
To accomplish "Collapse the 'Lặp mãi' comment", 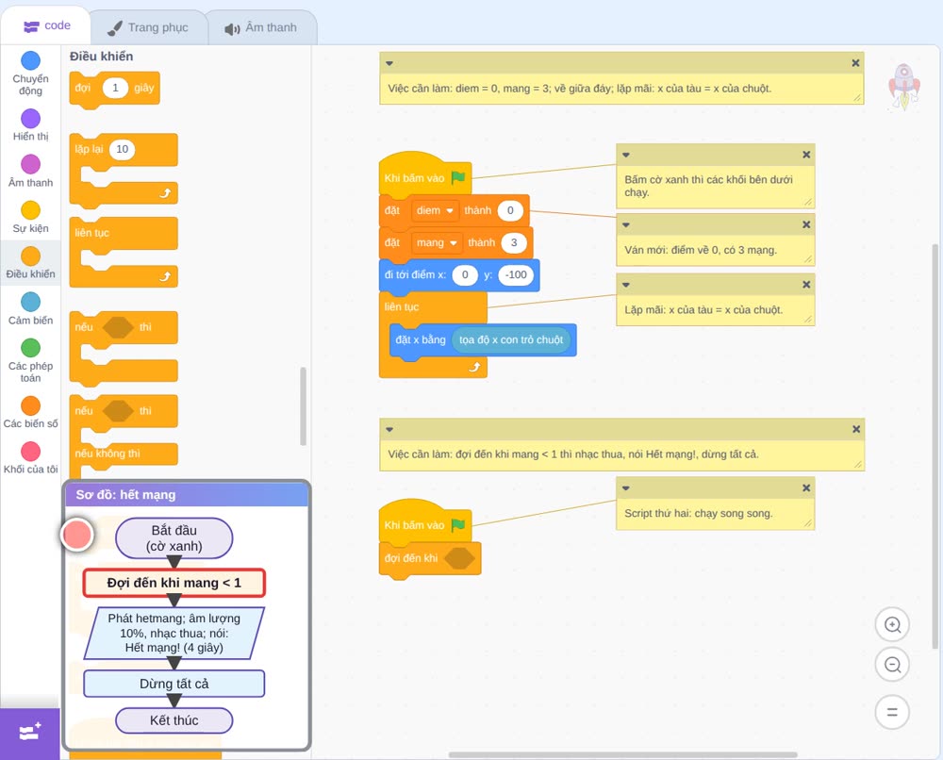I will click(x=626, y=285).
